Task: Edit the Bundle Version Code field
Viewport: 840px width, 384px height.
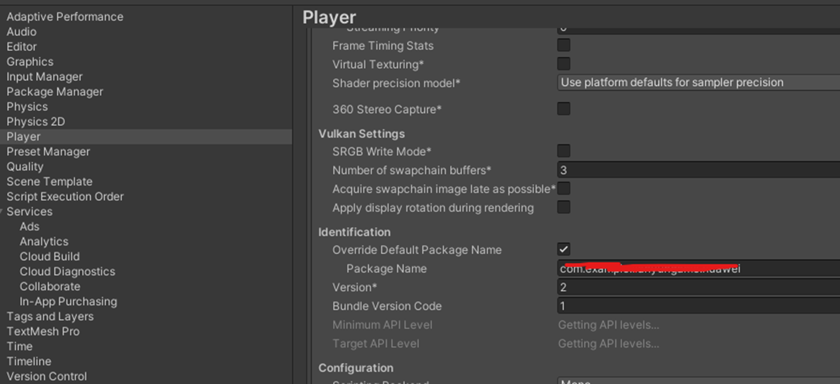Action: 659,306
